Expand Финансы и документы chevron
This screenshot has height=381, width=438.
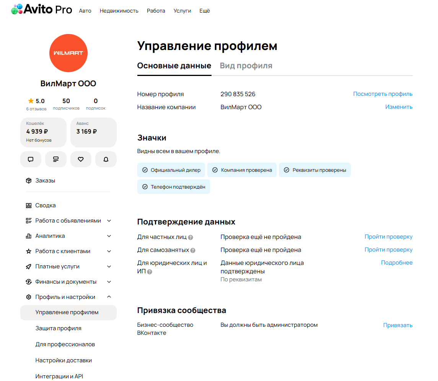click(109, 282)
